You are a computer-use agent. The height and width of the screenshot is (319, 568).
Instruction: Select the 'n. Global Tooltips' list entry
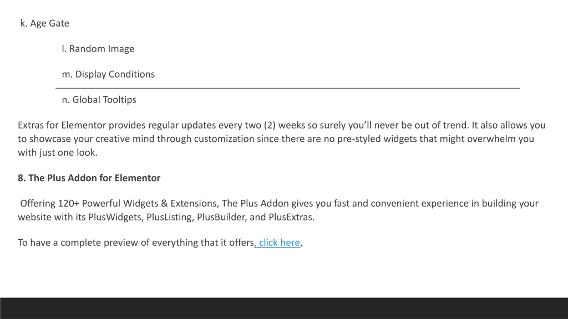[99, 100]
